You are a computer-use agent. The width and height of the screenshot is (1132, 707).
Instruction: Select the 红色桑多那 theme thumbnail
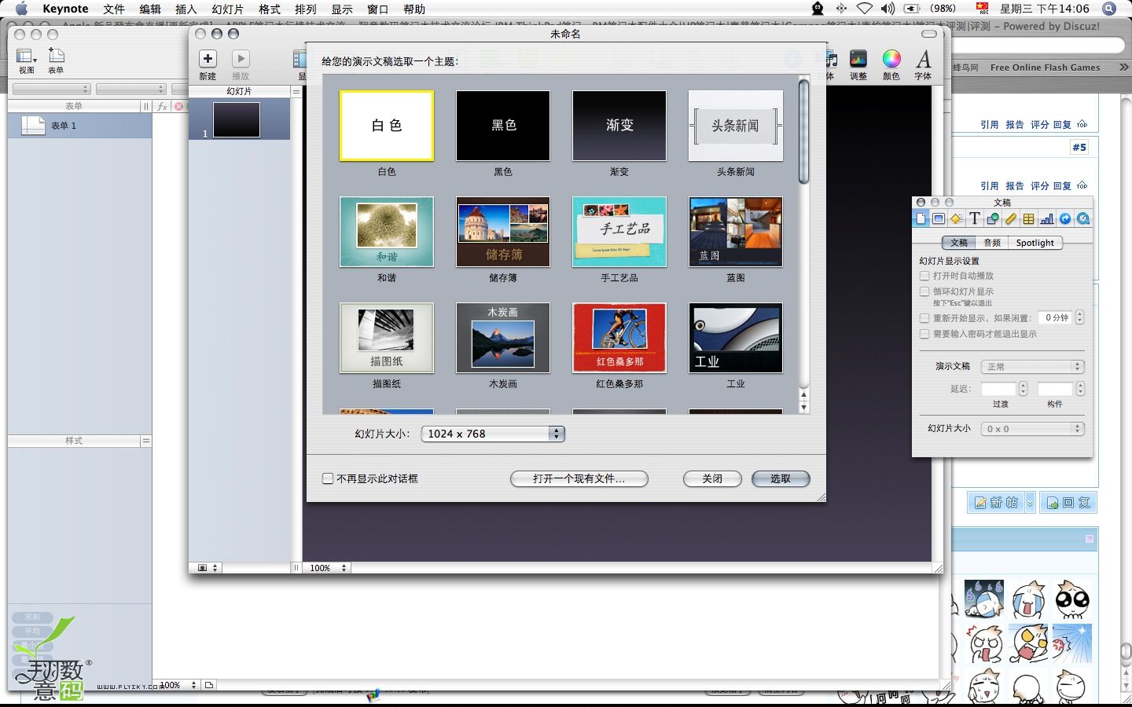click(x=619, y=338)
